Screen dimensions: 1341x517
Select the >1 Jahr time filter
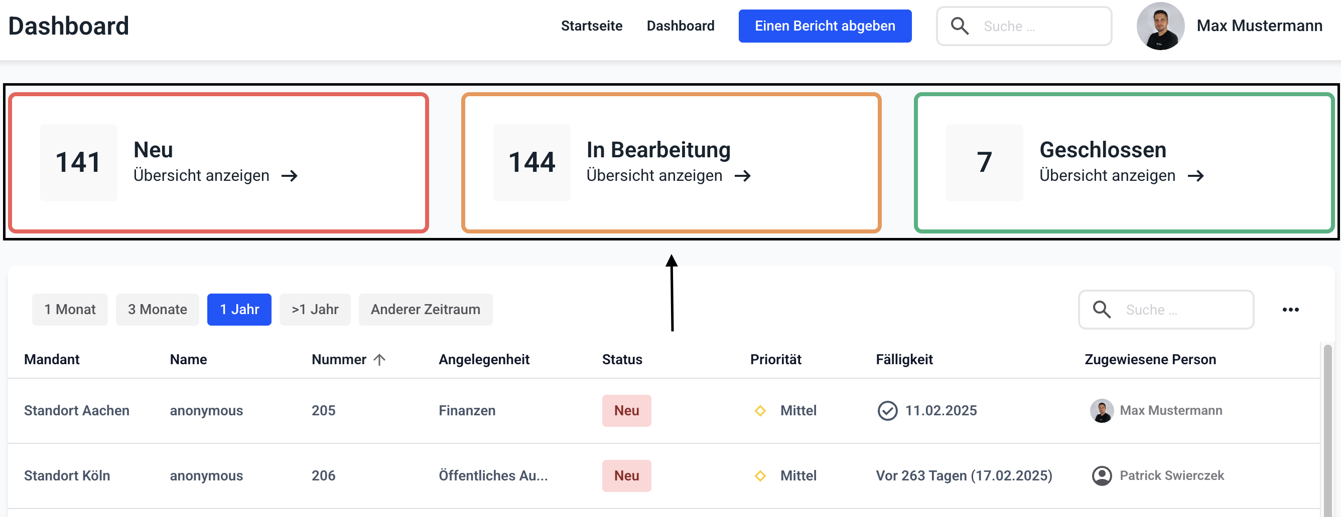click(315, 310)
